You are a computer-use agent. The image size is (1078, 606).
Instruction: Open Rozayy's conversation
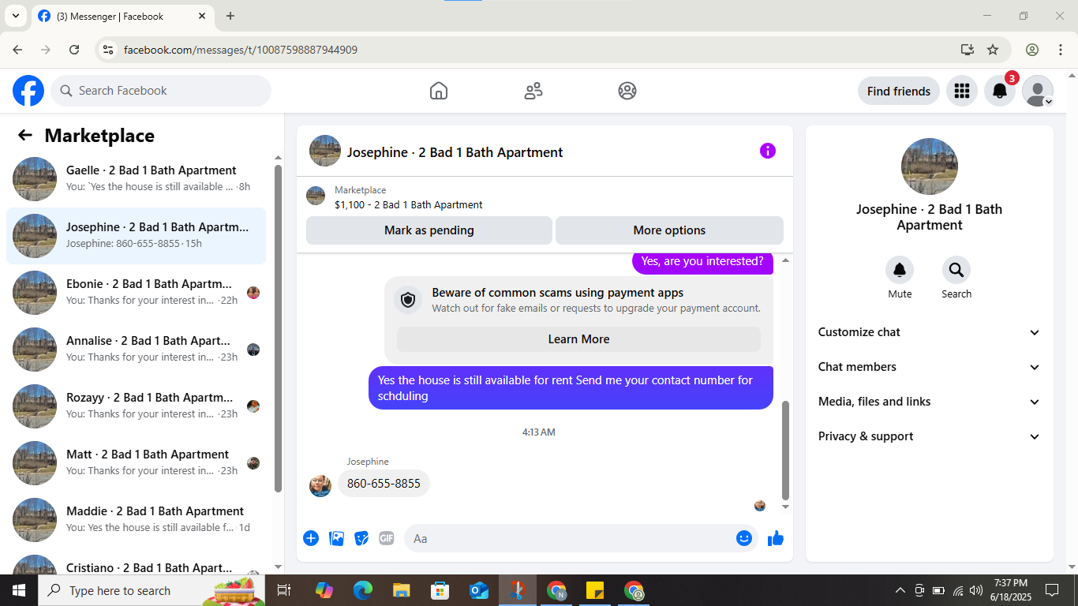(x=136, y=406)
